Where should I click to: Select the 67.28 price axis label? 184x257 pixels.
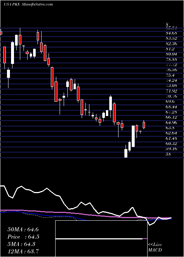pos(171,112)
